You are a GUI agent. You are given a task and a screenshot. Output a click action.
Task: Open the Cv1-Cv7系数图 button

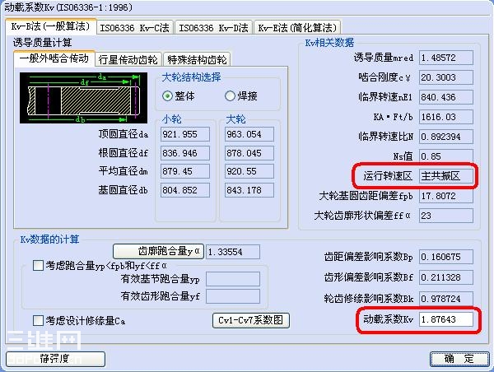coord(251,320)
